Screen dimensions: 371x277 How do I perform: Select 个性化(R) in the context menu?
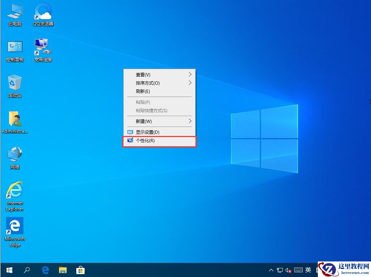click(x=159, y=141)
